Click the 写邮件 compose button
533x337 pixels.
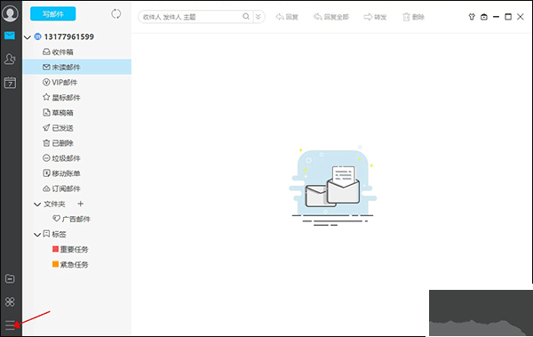click(53, 14)
